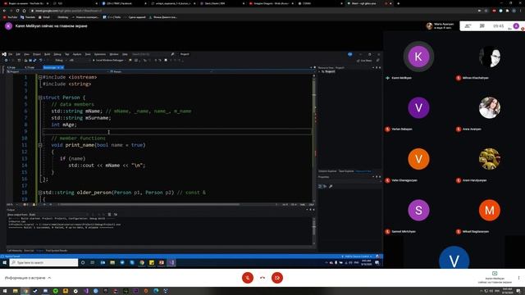
Task: Switch to Error List tab
Action: [x=30, y=251]
